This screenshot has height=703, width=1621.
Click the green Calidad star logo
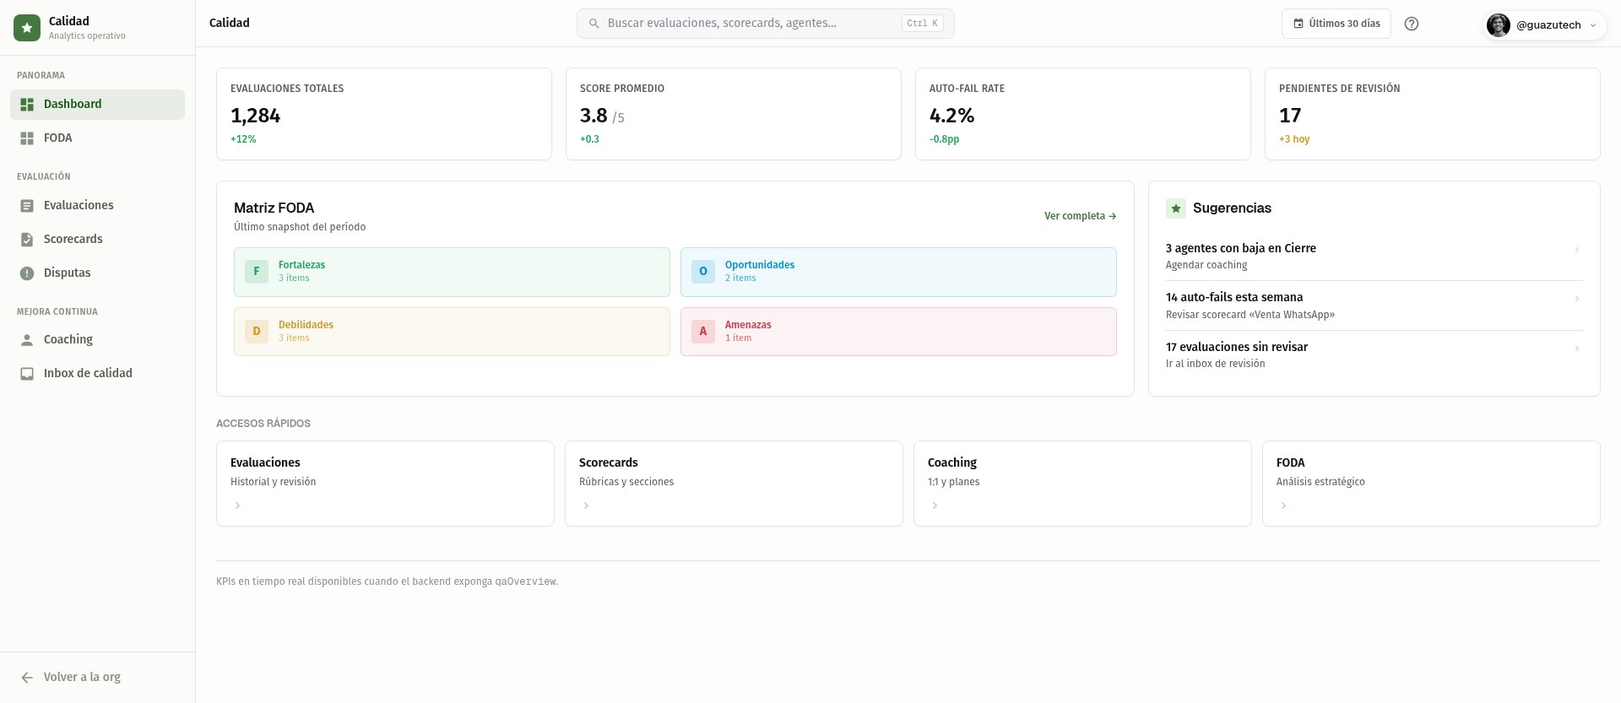[27, 28]
